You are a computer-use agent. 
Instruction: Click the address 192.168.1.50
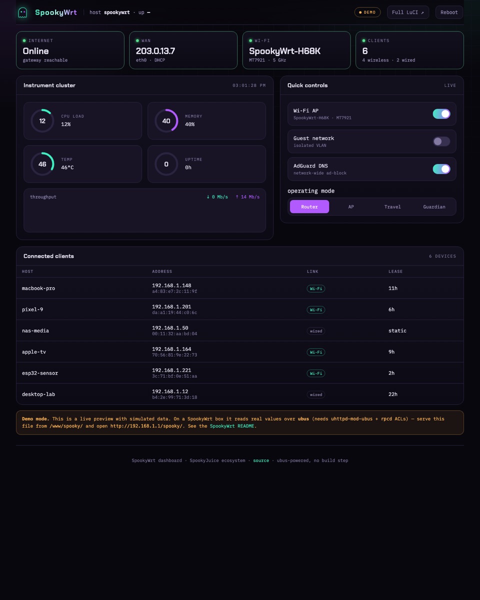(x=170, y=328)
